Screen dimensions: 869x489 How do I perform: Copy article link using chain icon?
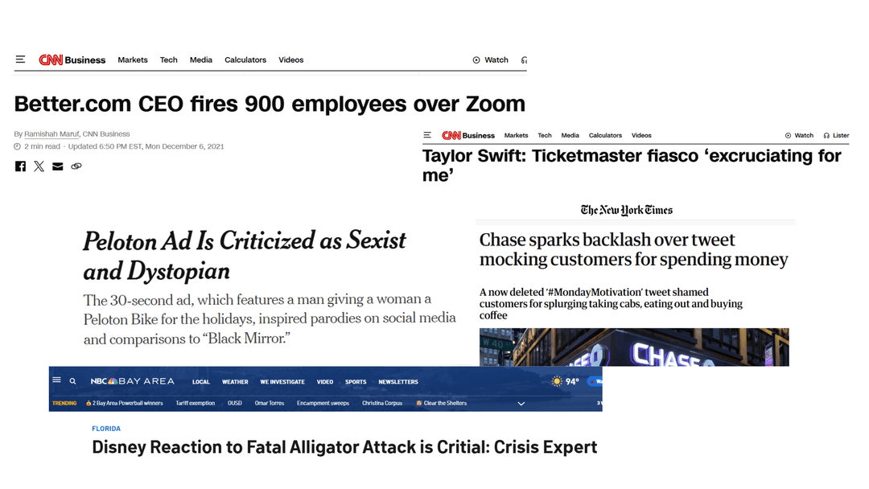click(x=76, y=166)
